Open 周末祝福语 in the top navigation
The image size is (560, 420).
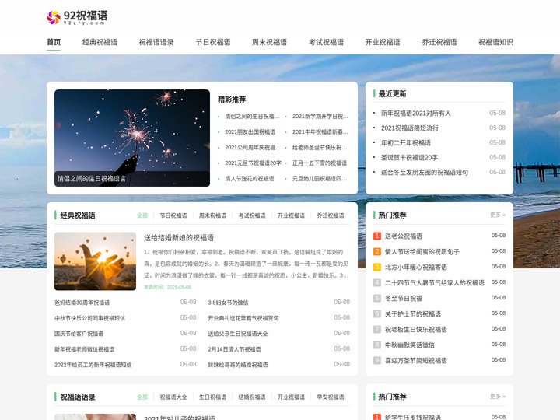pos(269,42)
